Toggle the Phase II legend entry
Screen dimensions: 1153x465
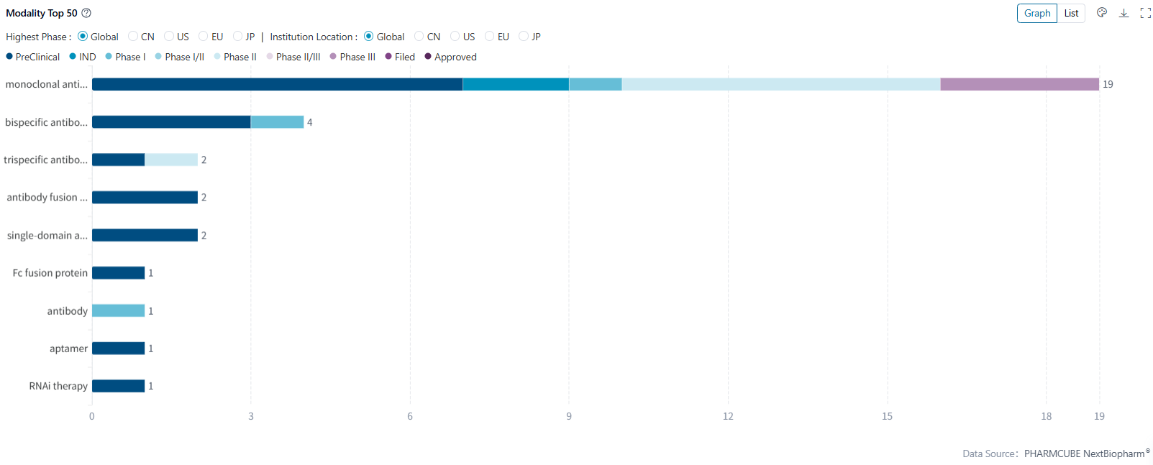tap(235, 57)
